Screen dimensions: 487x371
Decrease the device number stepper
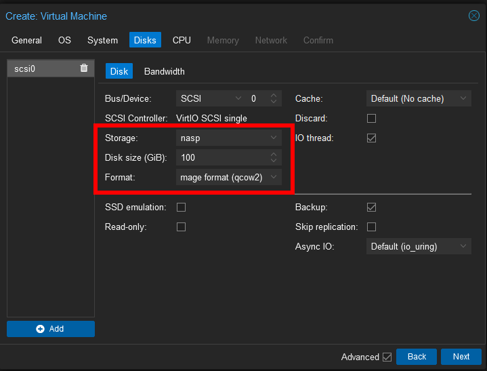click(x=274, y=102)
